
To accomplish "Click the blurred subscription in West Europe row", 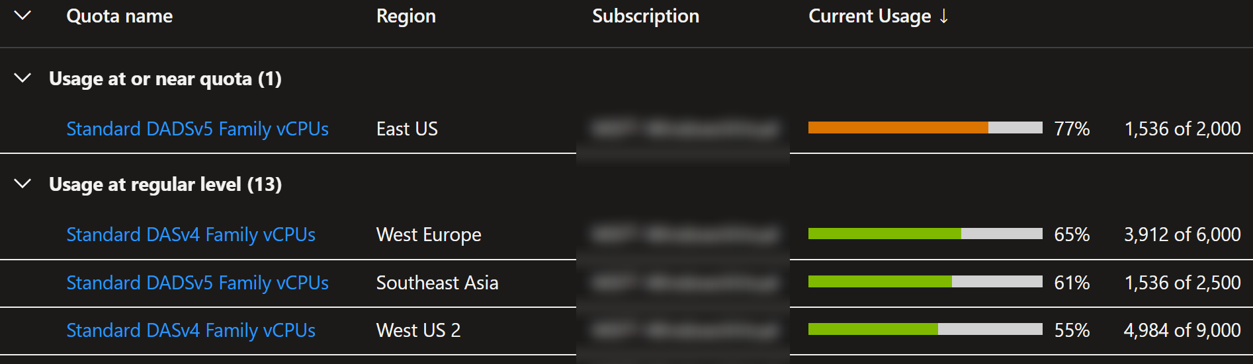I will point(685,235).
